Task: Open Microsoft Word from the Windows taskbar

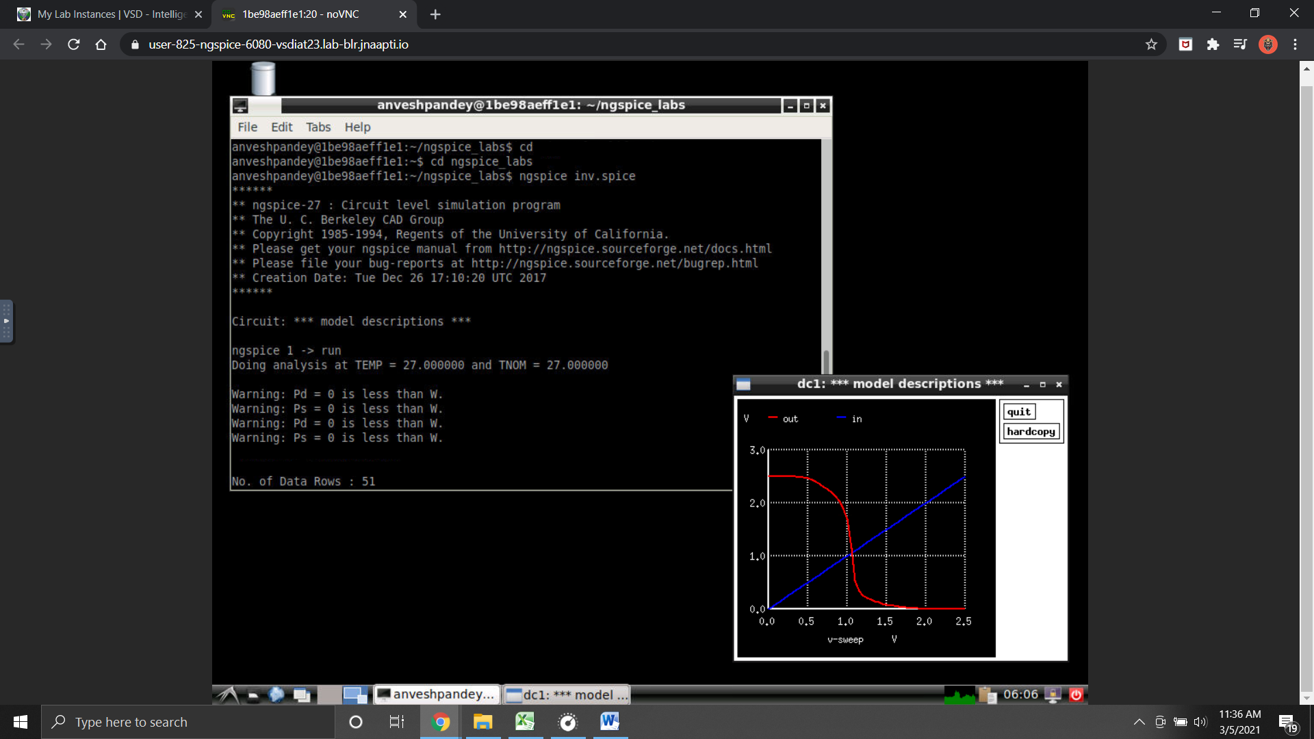Action: tap(609, 722)
